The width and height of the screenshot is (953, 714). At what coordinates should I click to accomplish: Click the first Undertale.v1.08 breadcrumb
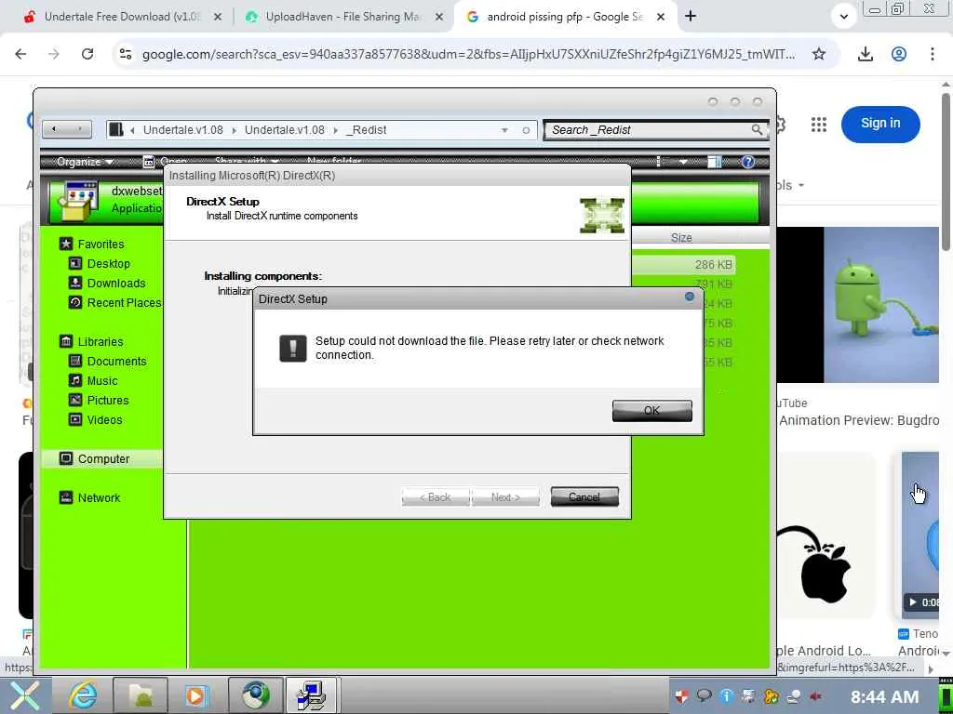pyautogui.click(x=183, y=130)
